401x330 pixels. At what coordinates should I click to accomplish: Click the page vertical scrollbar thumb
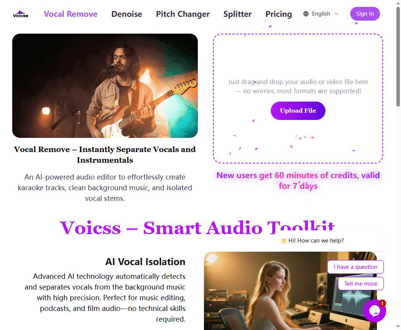pyautogui.click(x=398, y=56)
